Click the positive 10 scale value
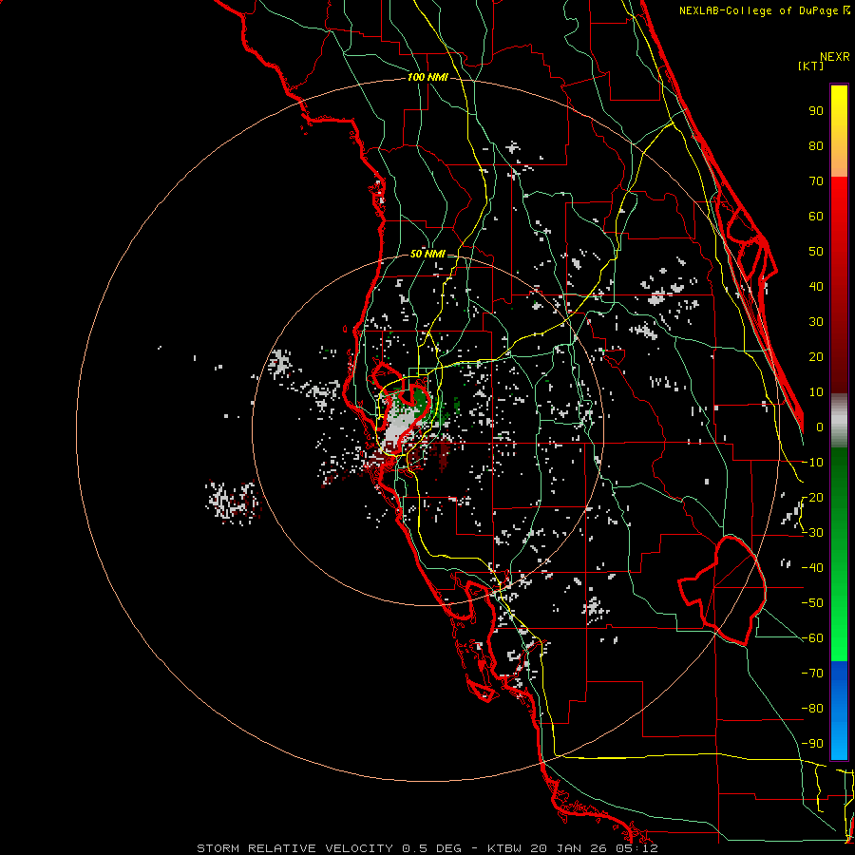This screenshot has width=855, height=855. click(816, 392)
